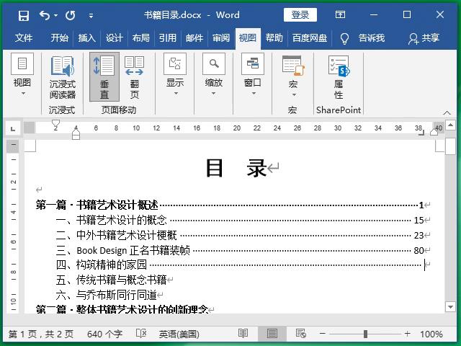Switch to the 布局 tab
Screen dimensions: 461x346
click(141, 38)
